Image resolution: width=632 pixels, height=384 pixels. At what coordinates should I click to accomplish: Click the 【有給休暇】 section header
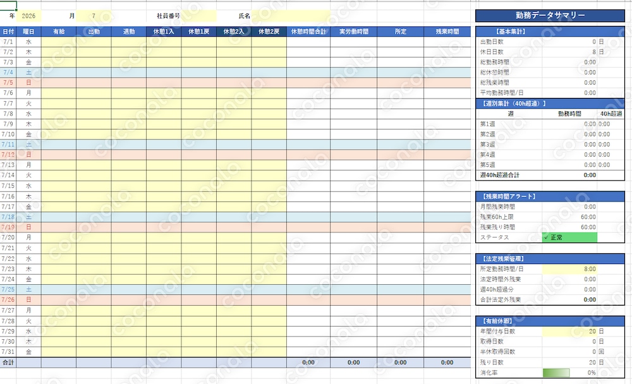click(x=550, y=321)
